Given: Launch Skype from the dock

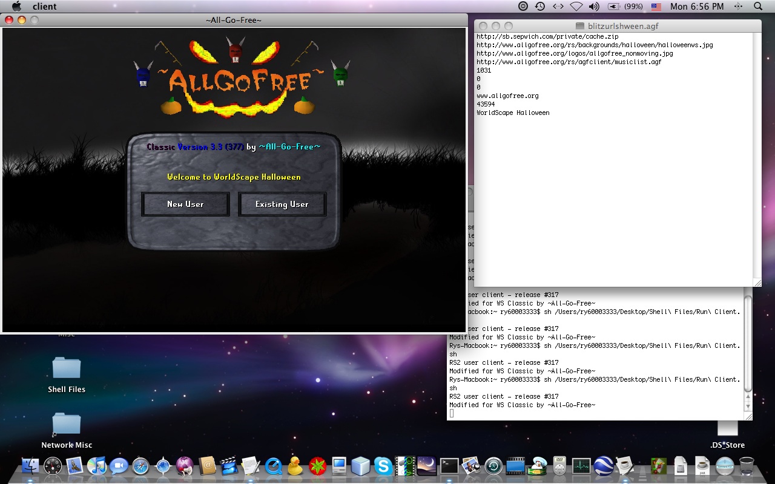Looking at the screenshot, I should [x=383, y=465].
